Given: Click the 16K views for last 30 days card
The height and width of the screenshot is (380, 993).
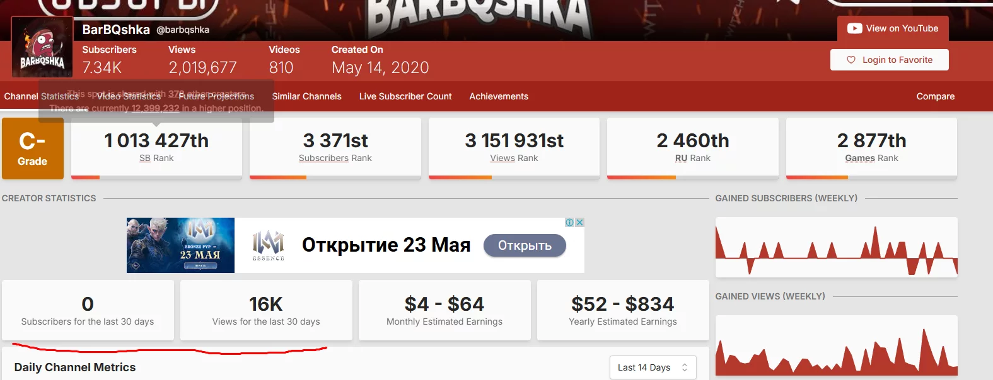Looking at the screenshot, I should [266, 310].
